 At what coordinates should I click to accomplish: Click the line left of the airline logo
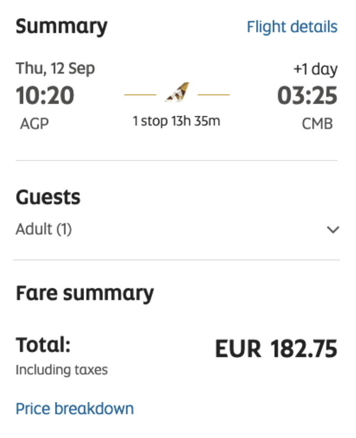click(x=140, y=95)
